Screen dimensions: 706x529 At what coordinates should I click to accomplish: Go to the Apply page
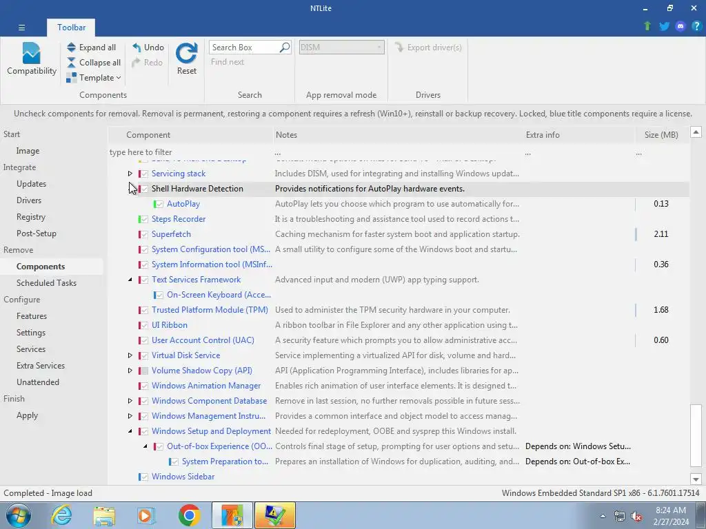pyautogui.click(x=27, y=415)
